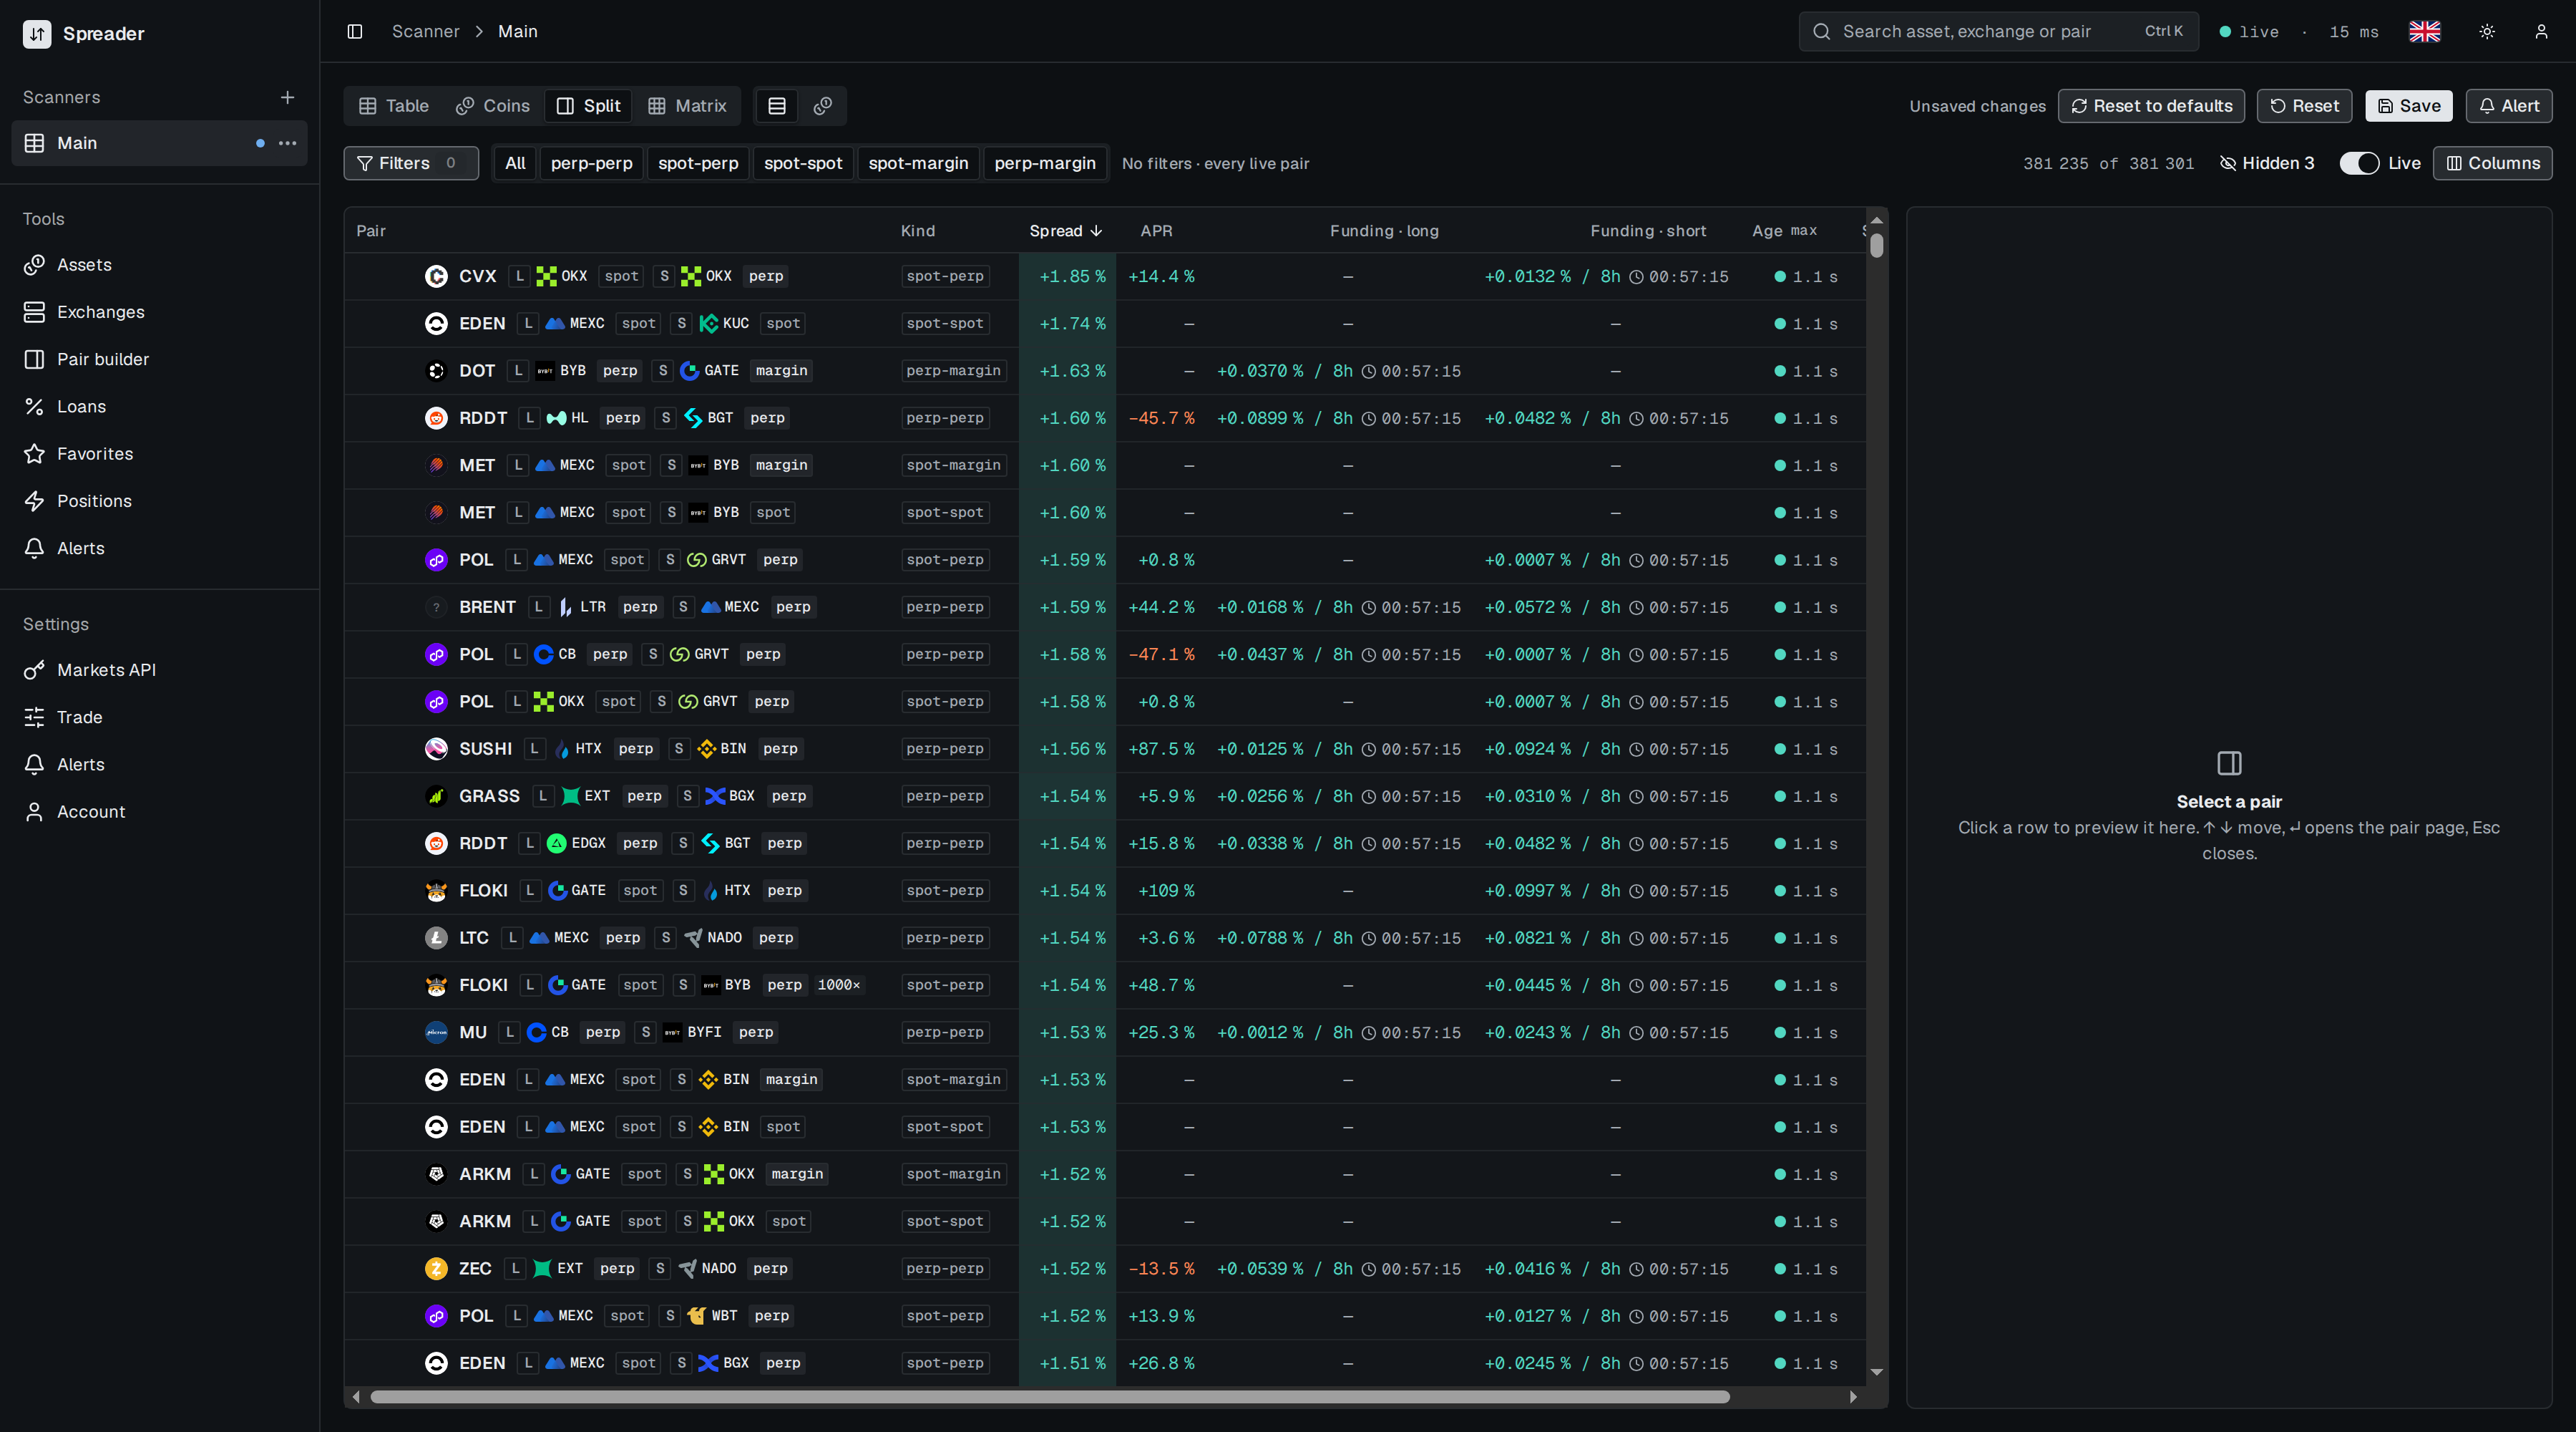Select the spot-perp kind filter

[698, 163]
